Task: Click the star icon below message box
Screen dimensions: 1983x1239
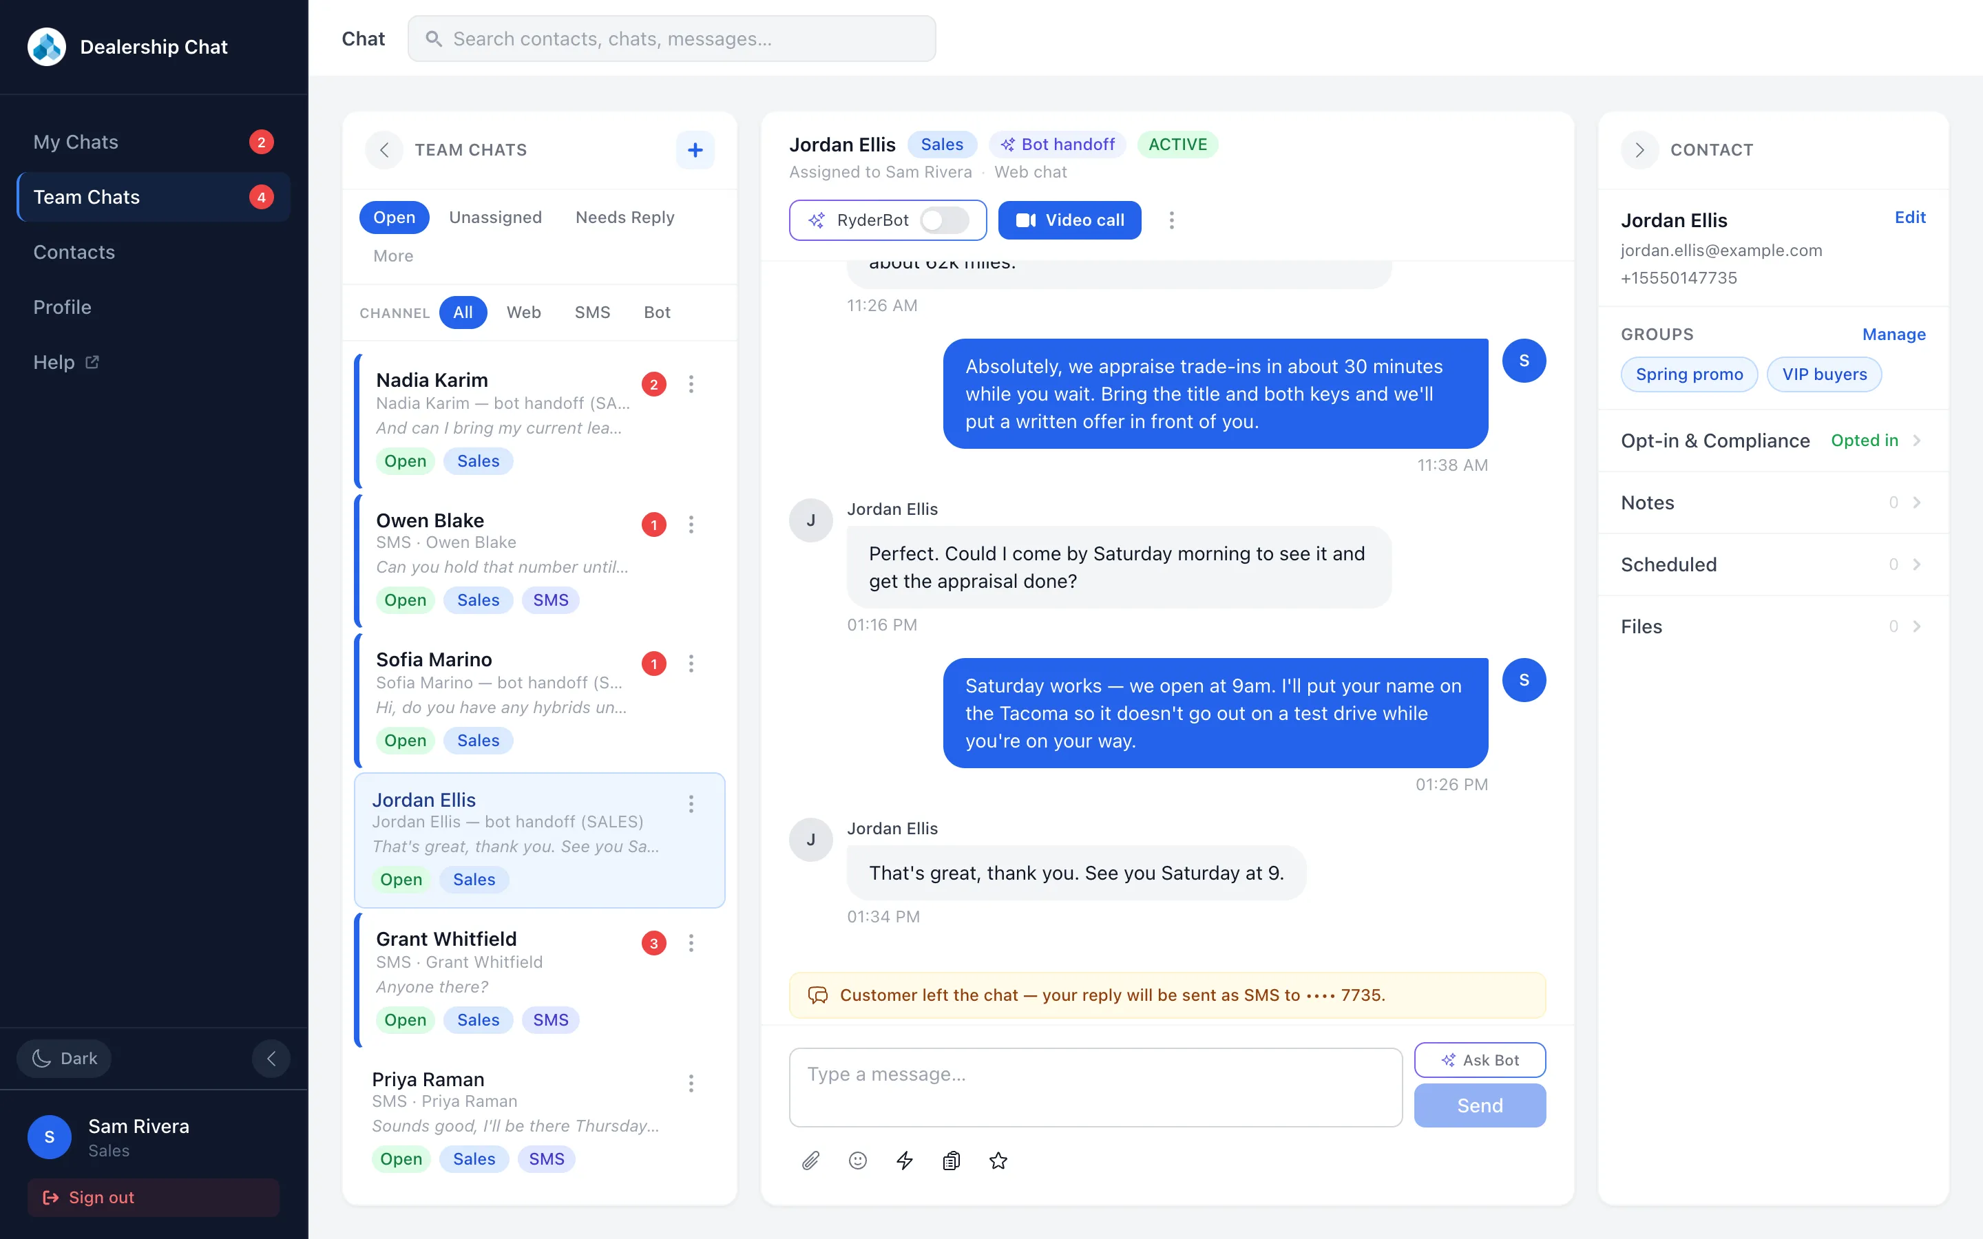Action: coord(998,1161)
